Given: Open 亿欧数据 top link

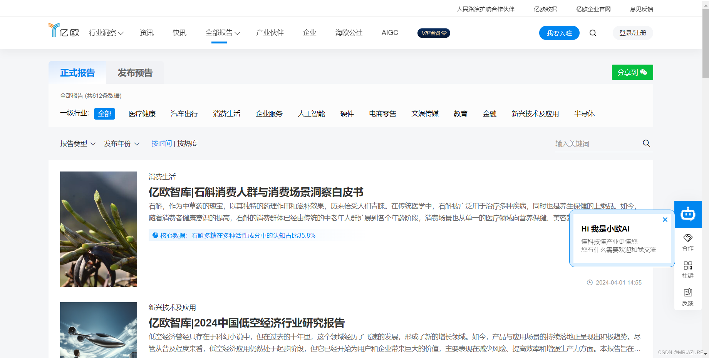Looking at the screenshot, I should pyautogui.click(x=545, y=9).
